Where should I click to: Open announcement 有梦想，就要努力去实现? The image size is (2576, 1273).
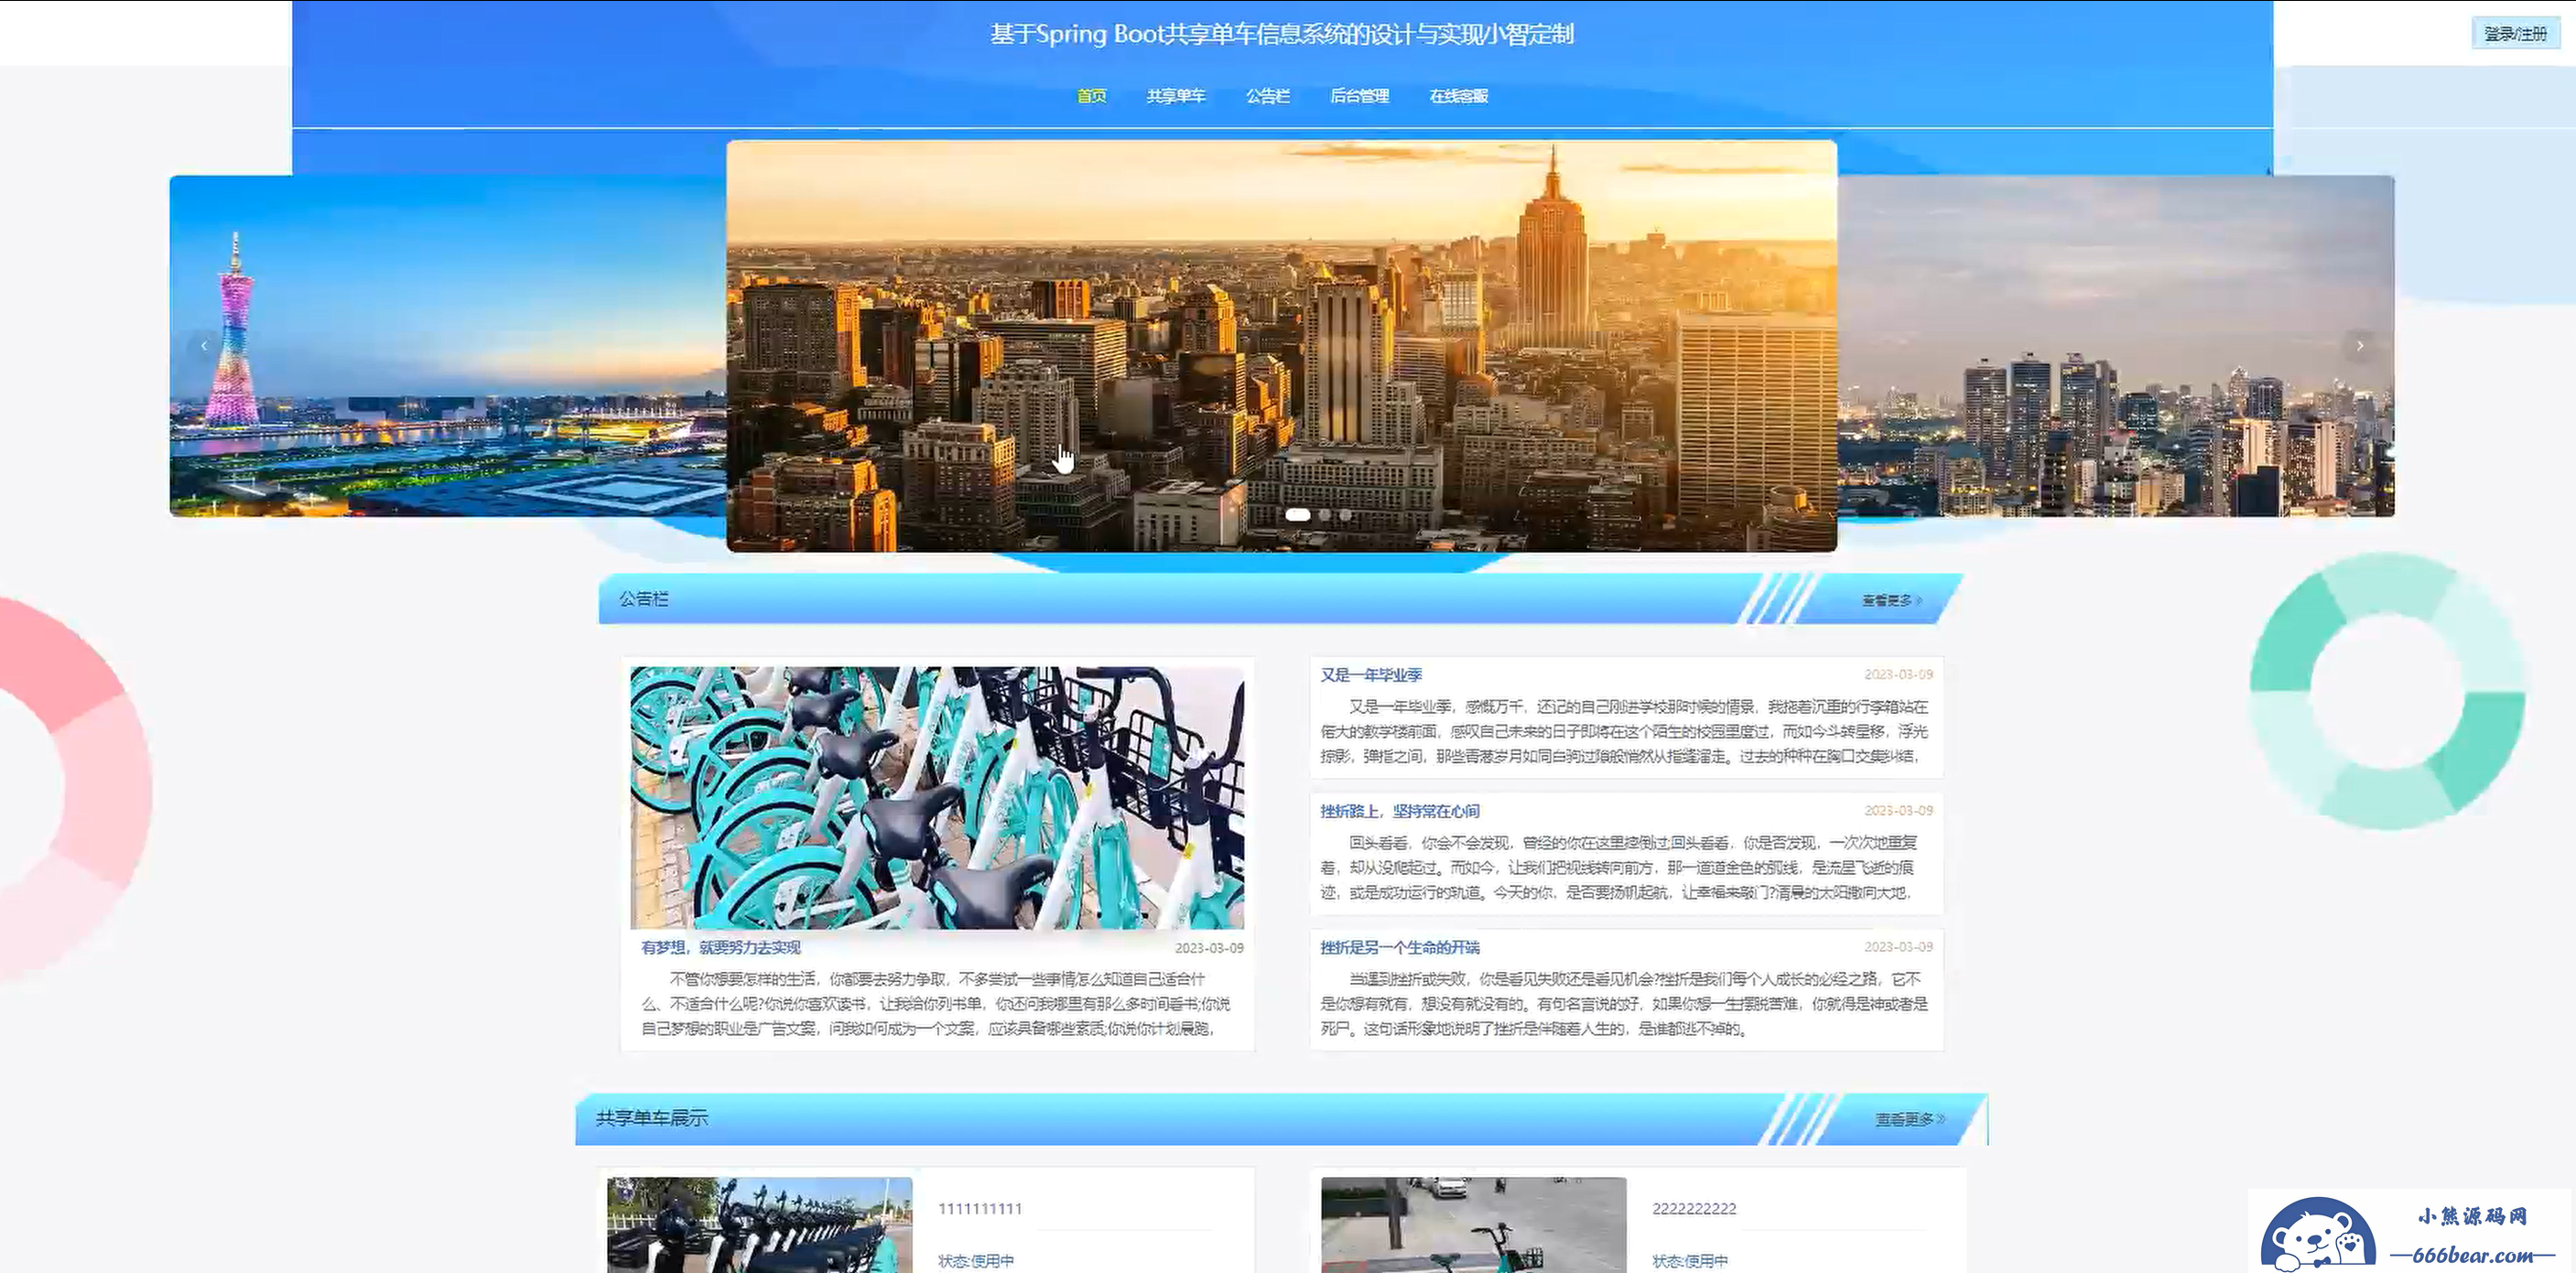[720, 948]
